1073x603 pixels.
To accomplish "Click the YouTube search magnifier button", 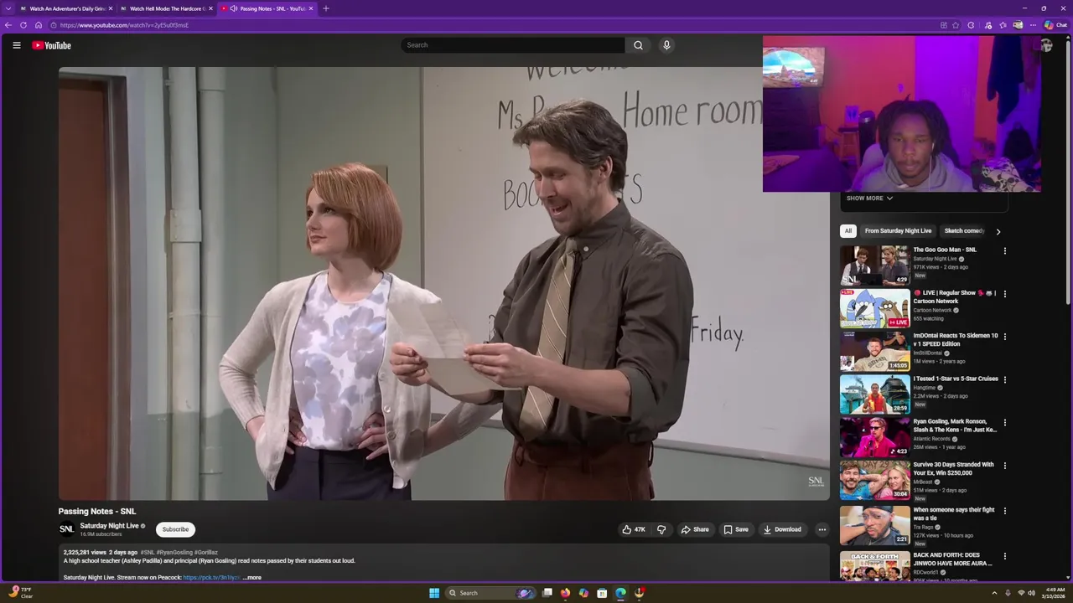I will [638, 45].
